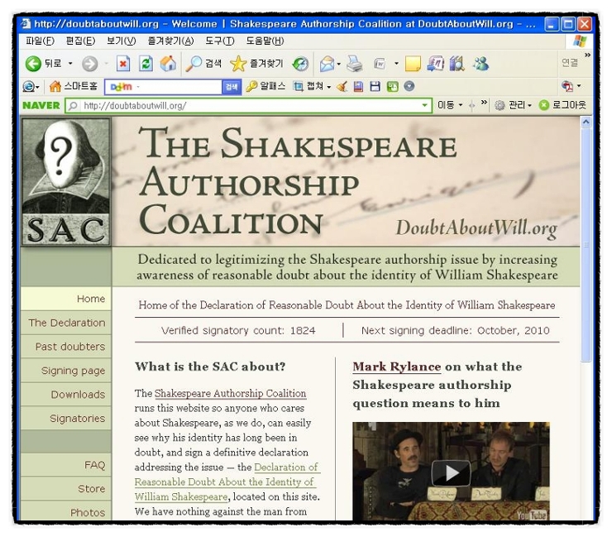Click the vertical scrollbar thumb
The image size is (612, 537).
[x=586, y=244]
